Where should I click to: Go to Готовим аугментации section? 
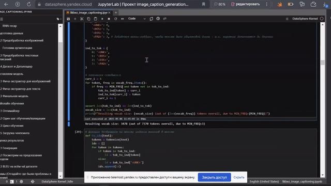point(17,48)
